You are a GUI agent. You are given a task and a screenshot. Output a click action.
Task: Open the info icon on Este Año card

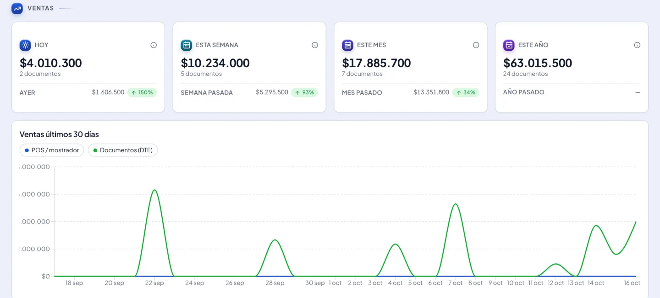637,45
